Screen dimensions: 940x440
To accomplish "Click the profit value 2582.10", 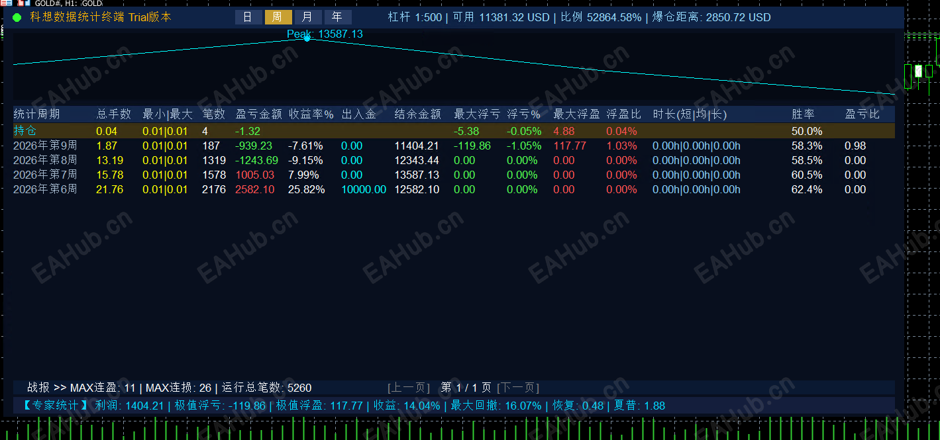I will pyautogui.click(x=255, y=189).
